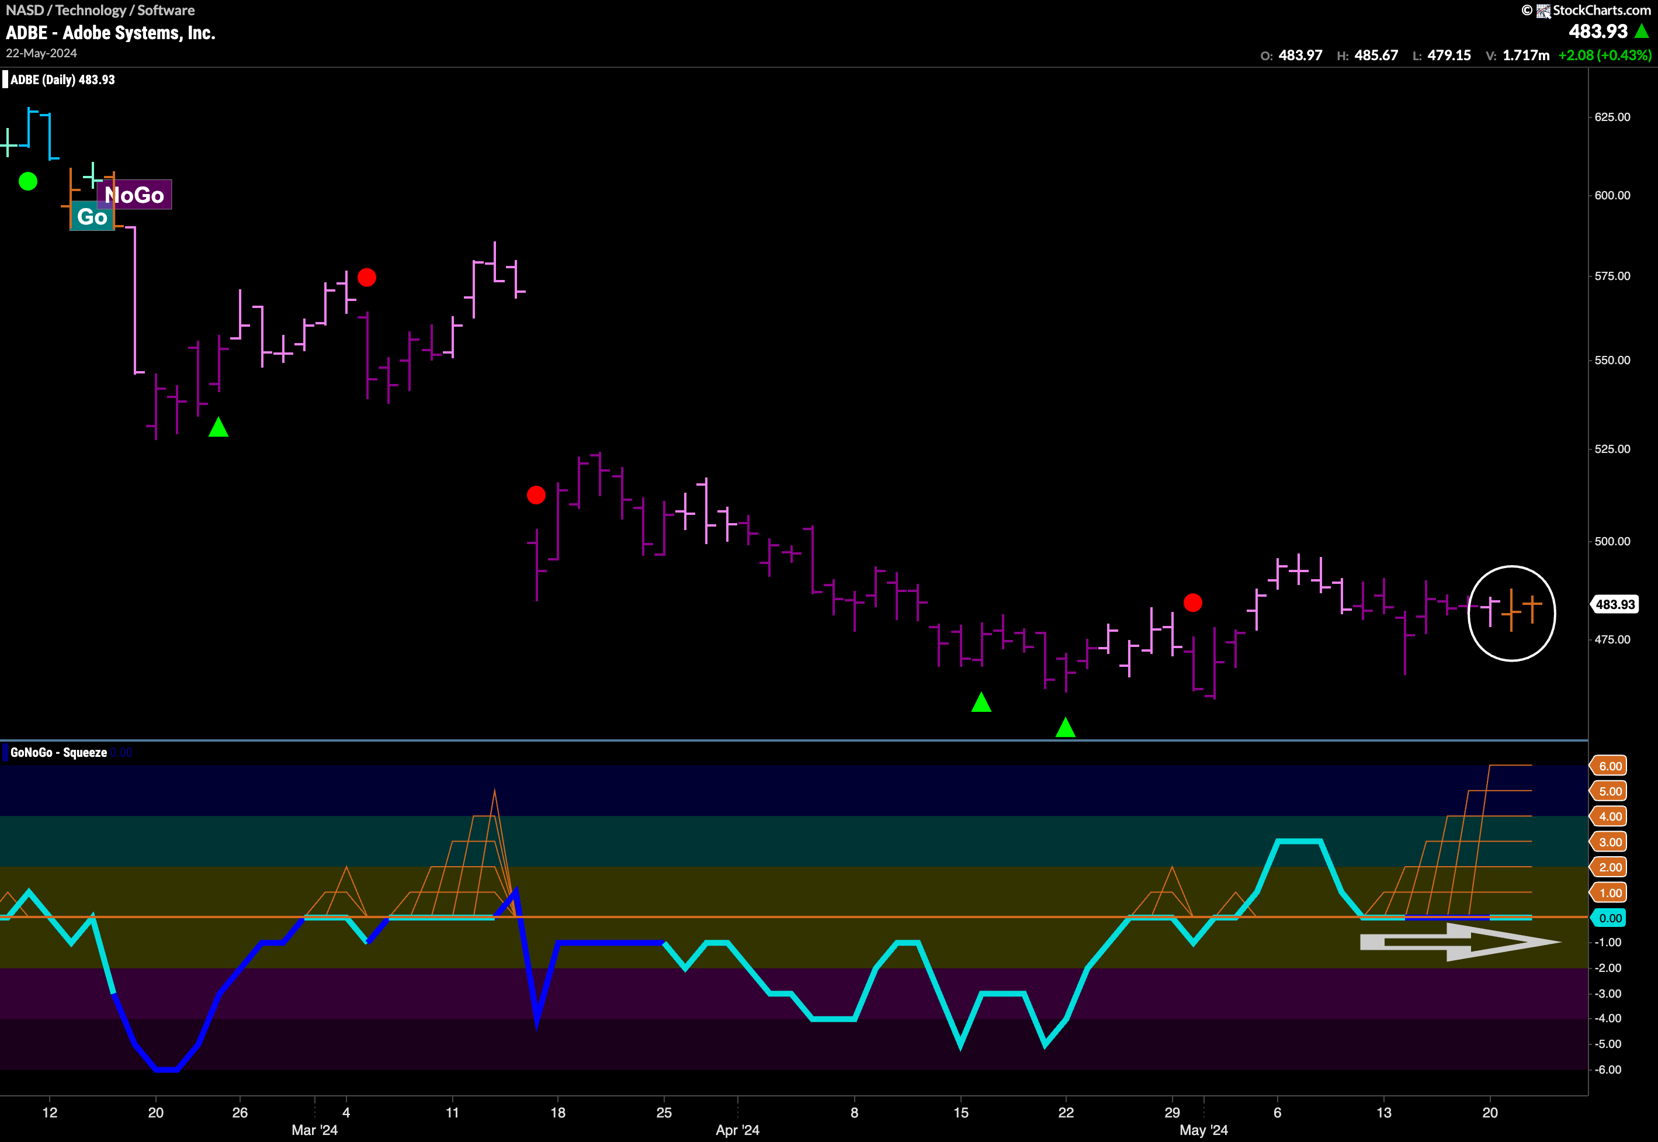1658x1142 pixels.
Task: Click green triangle marker below Feb 23 bars
Action: pyautogui.click(x=219, y=428)
